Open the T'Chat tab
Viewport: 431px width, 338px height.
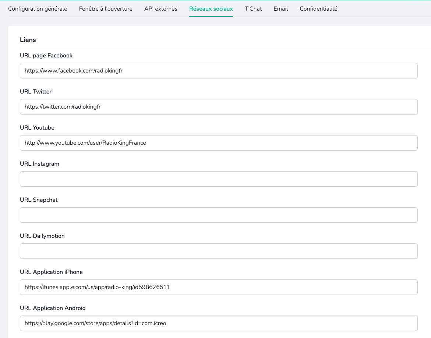[253, 8]
